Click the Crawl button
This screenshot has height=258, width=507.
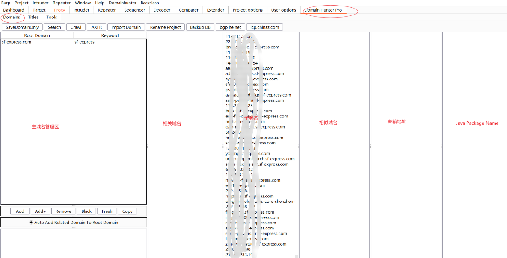pyautogui.click(x=76, y=27)
